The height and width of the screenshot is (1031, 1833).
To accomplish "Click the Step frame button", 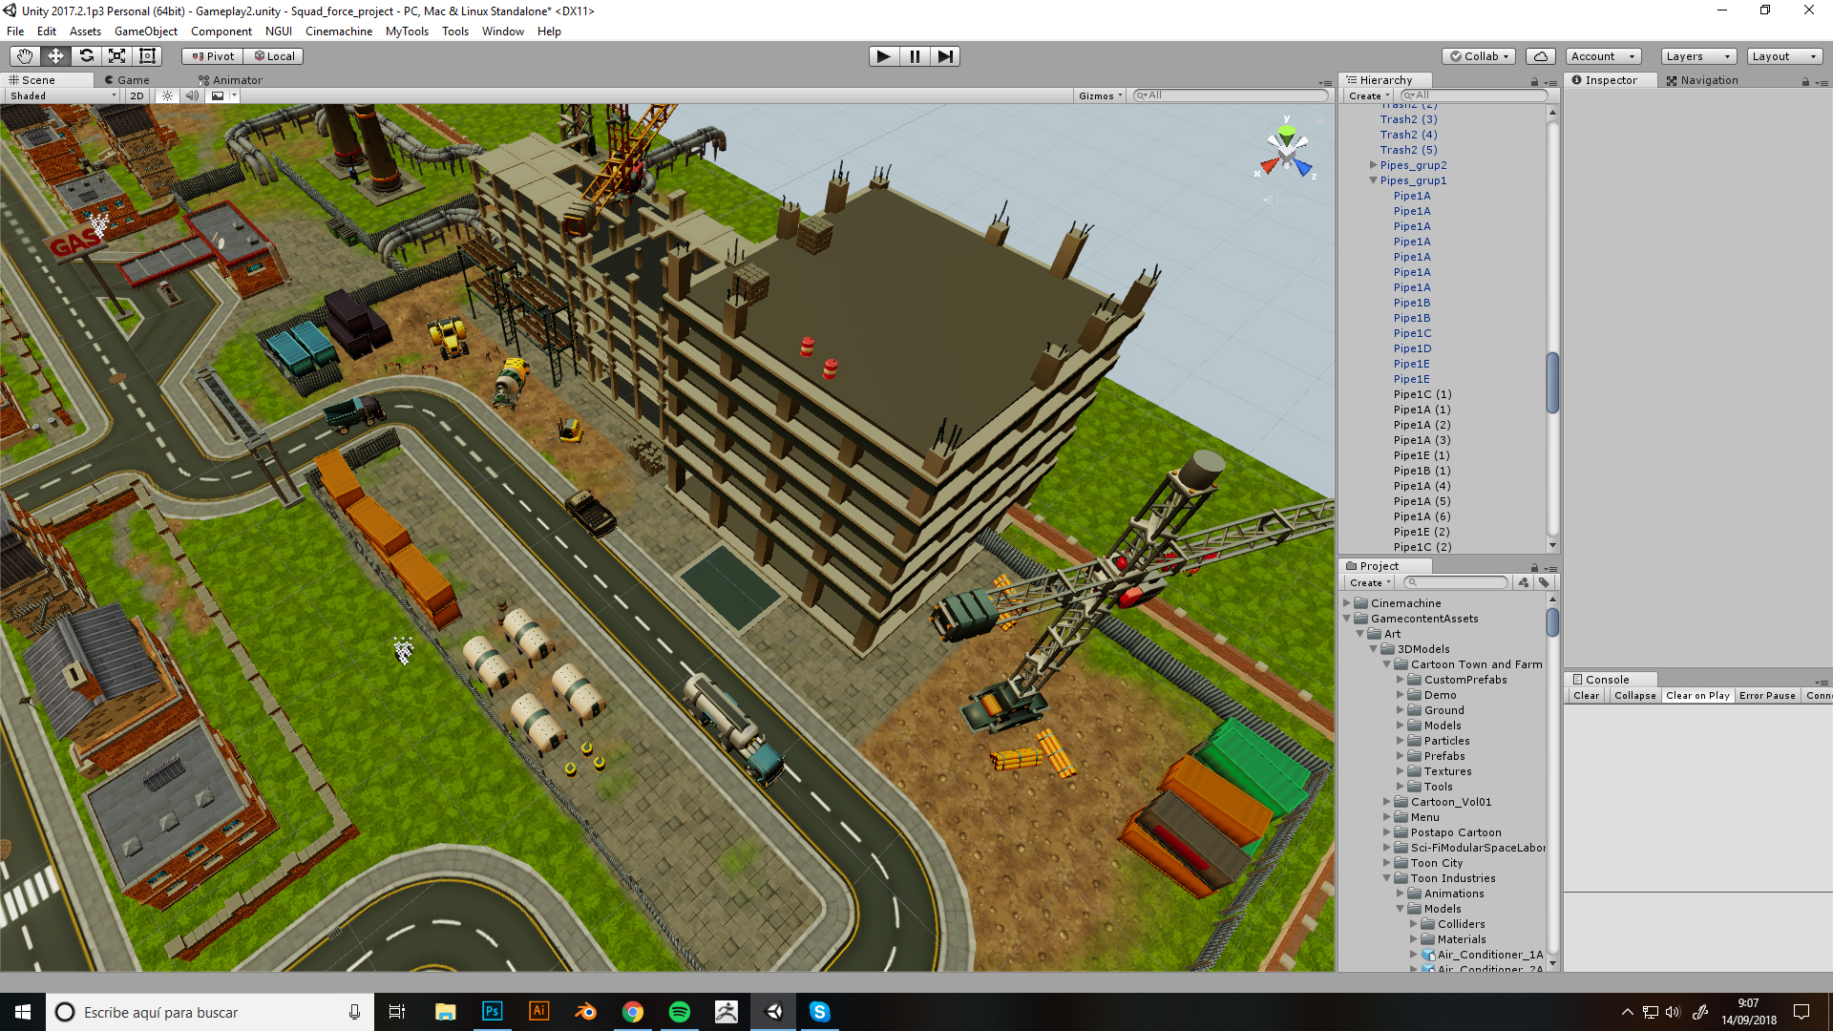I will coord(945,56).
